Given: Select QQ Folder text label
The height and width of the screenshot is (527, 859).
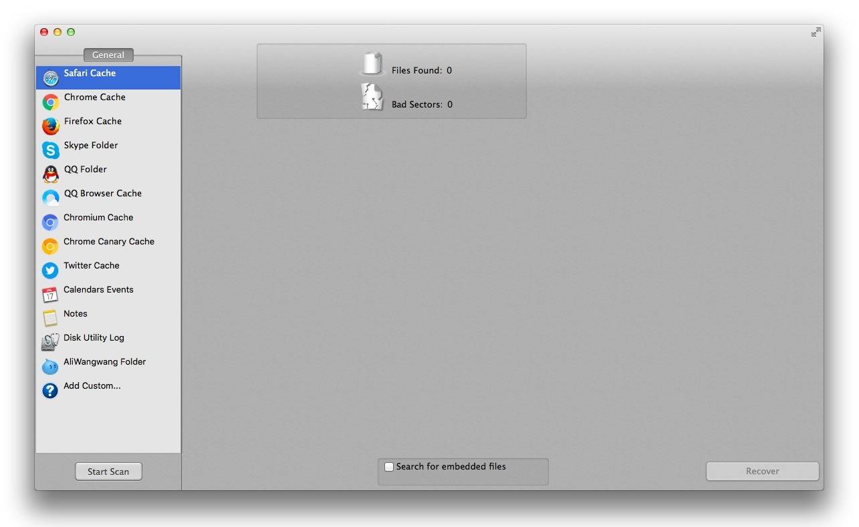Looking at the screenshot, I should pos(86,169).
